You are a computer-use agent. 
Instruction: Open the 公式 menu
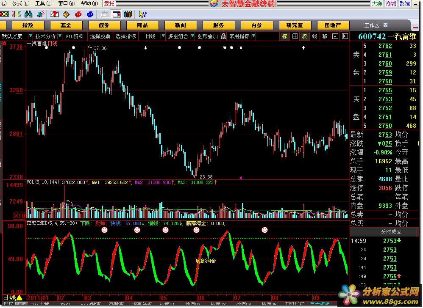[x=20, y=3]
